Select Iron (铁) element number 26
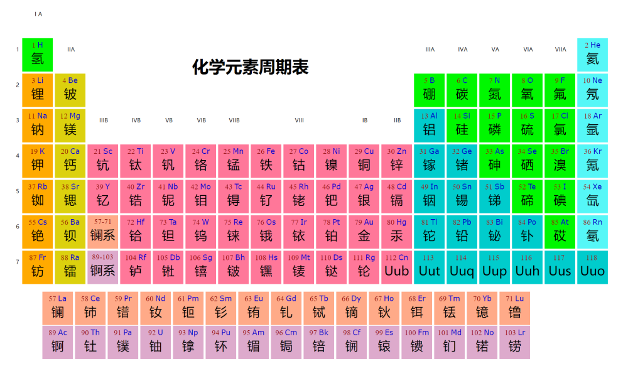The image size is (628, 366). [x=266, y=161]
